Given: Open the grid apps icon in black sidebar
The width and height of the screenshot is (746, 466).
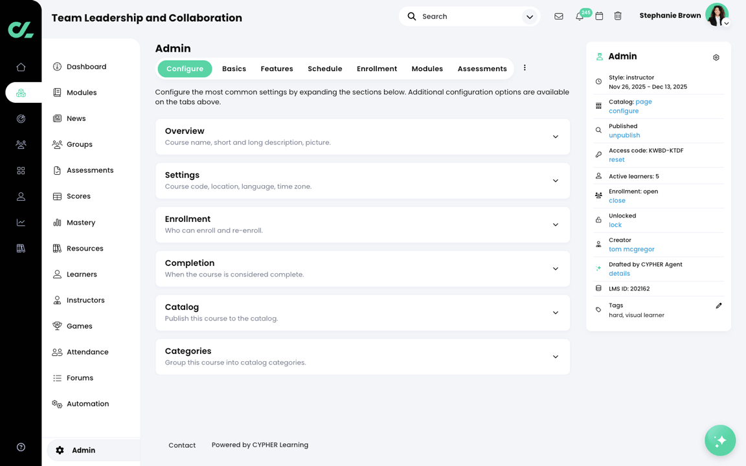Looking at the screenshot, I should [21, 170].
